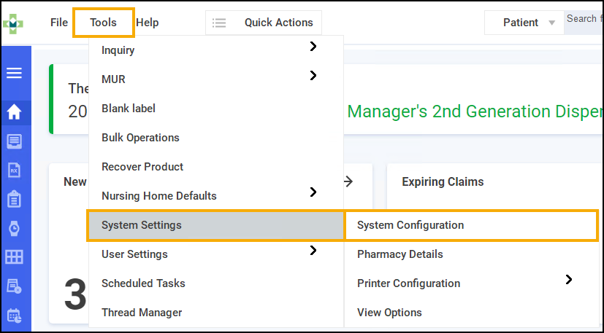The height and width of the screenshot is (333, 604).
Task: Open the File menu
Action: pos(59,23)
